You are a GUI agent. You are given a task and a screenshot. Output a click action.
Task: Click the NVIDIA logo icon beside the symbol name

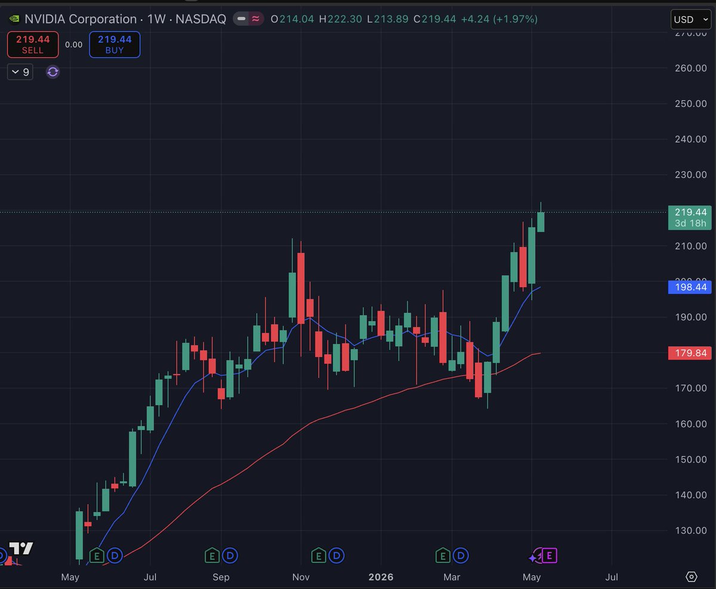[x=13, y=19]
